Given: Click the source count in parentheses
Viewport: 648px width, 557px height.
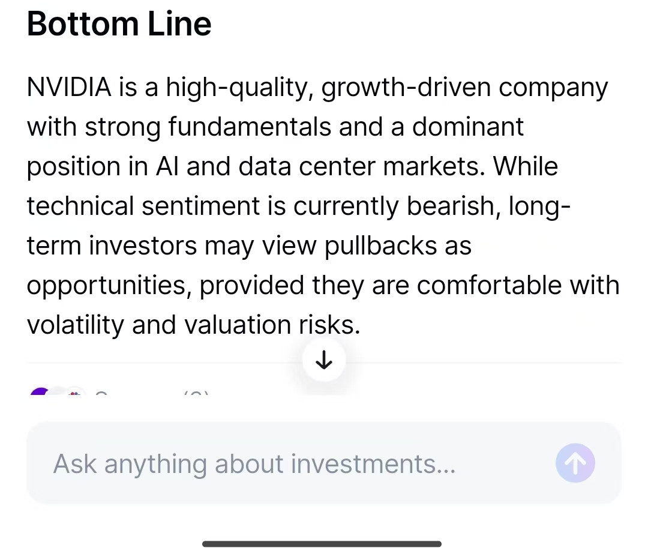Looking at the screenshot, I should coord(196,393).
